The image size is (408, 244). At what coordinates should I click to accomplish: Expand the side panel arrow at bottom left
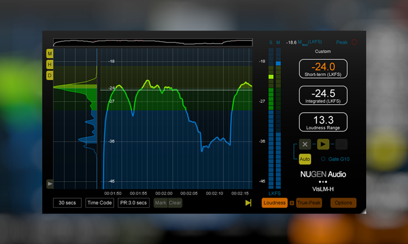[50, 184]
